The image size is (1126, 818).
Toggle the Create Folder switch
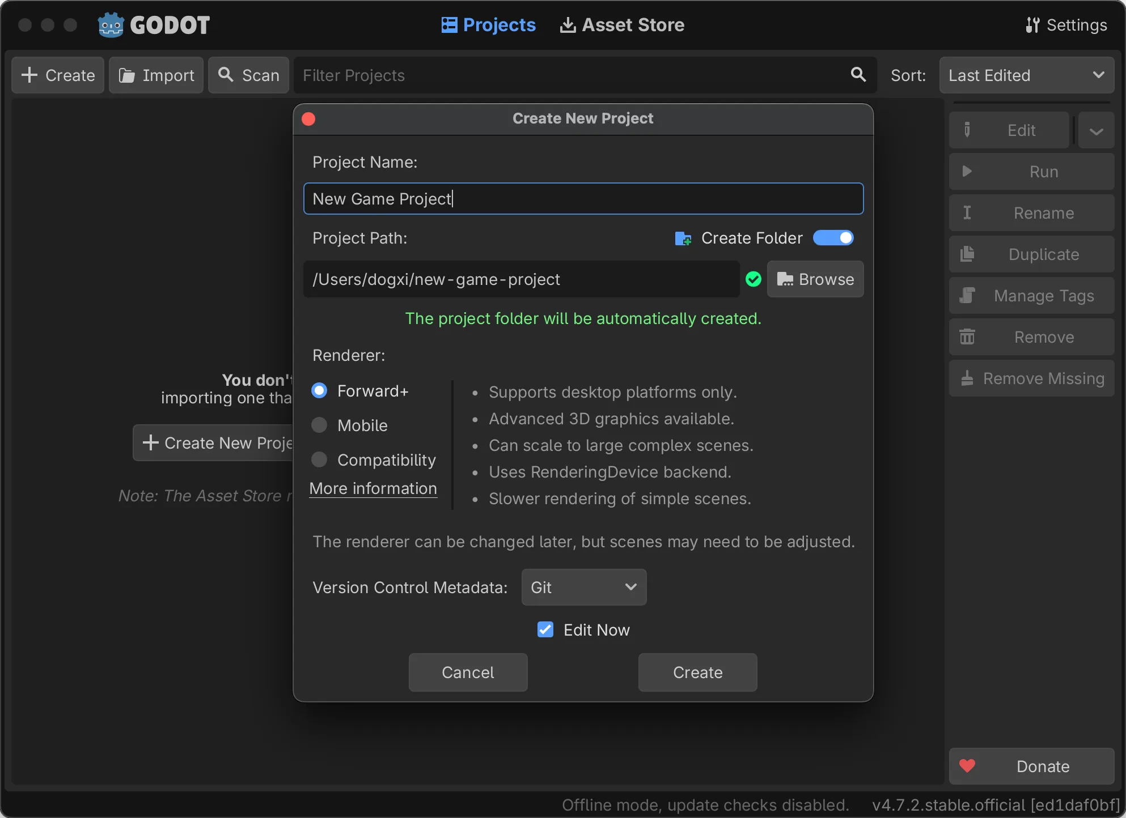pyautogui.click(x=833, y=238)
